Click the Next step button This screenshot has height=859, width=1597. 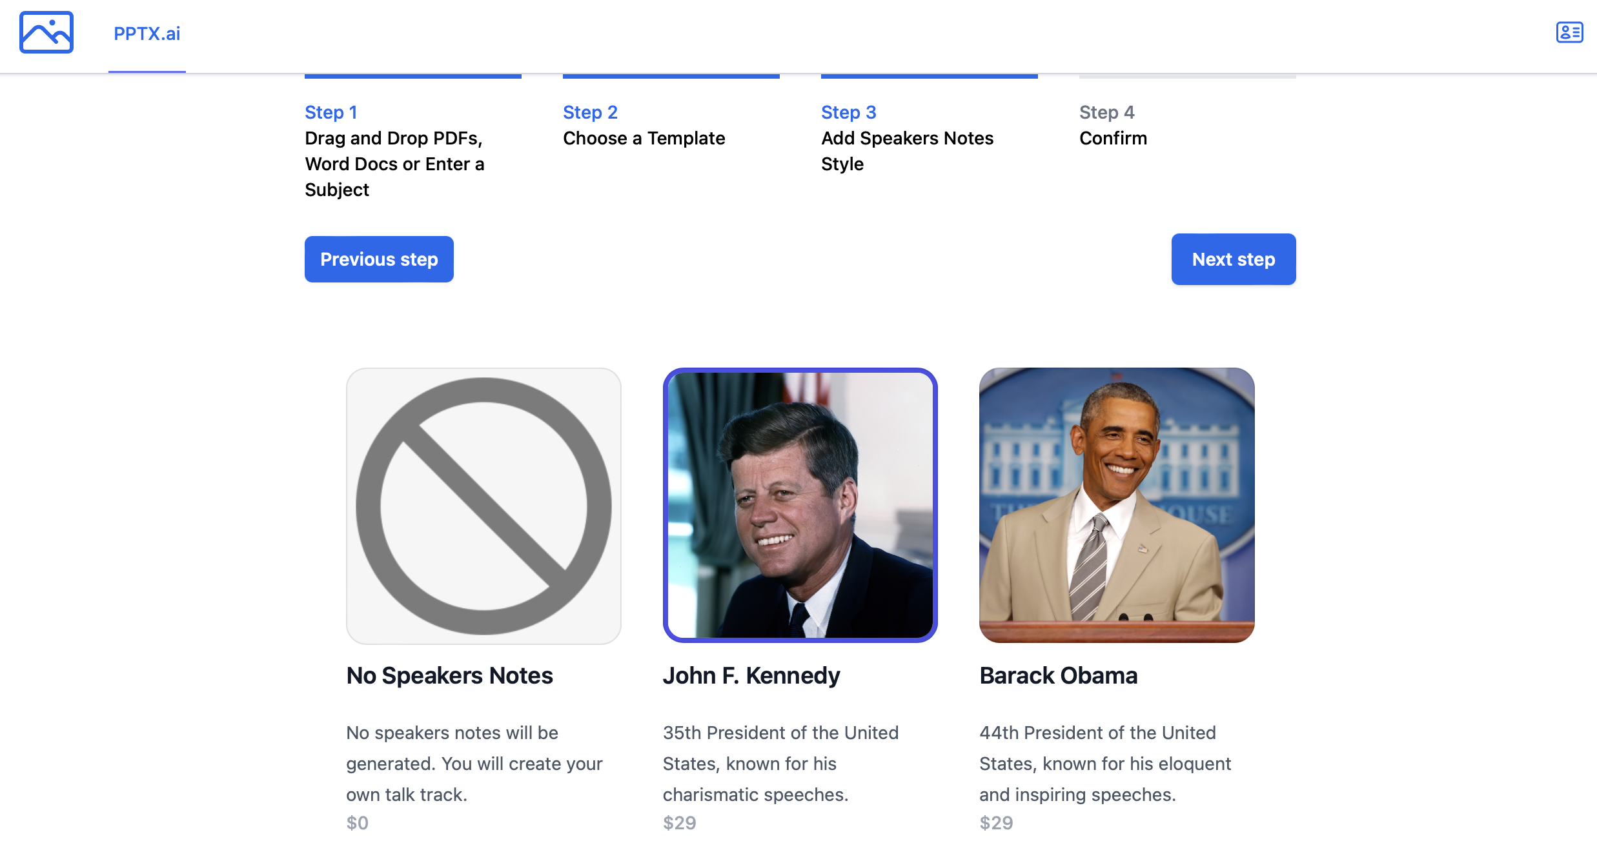(x=1233, y=259)
